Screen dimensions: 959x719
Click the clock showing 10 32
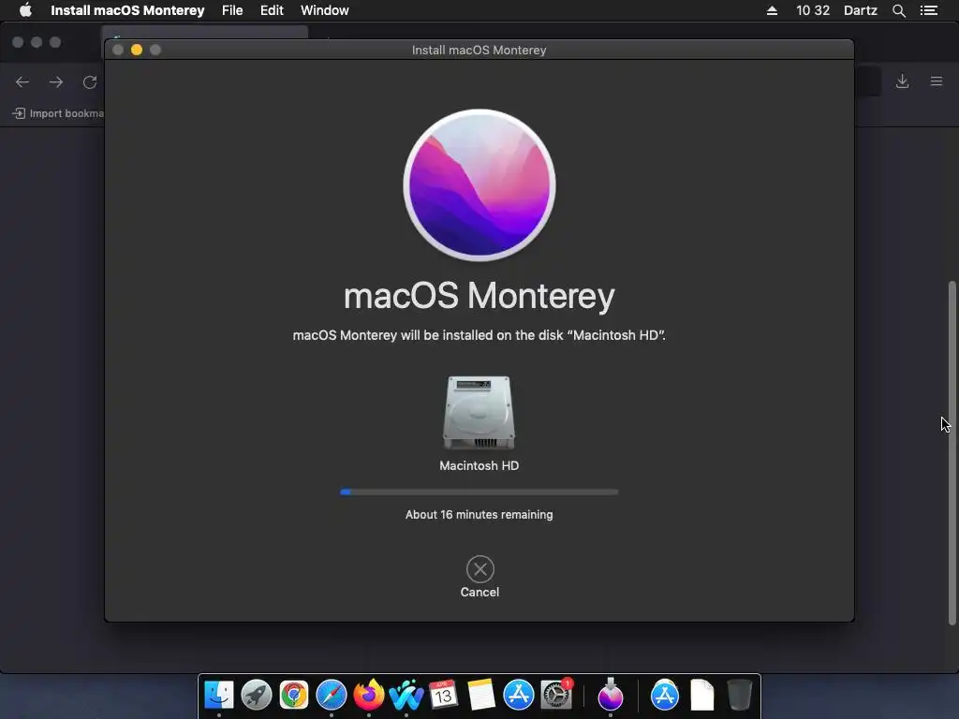click(813, 10)
